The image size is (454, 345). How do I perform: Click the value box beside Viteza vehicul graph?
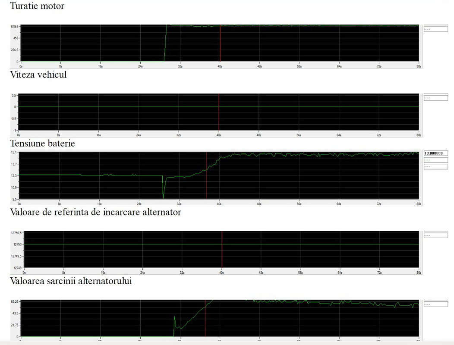click(x=436, y=98)
